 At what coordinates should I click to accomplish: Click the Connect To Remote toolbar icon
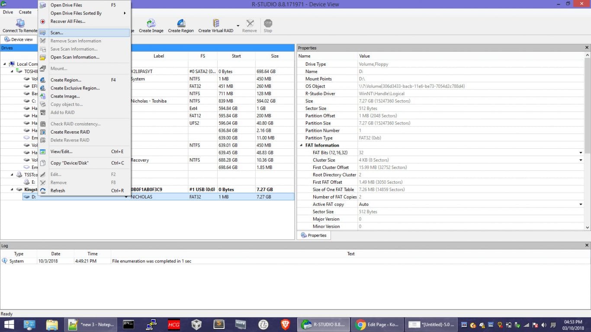click(x=20, y=23)
